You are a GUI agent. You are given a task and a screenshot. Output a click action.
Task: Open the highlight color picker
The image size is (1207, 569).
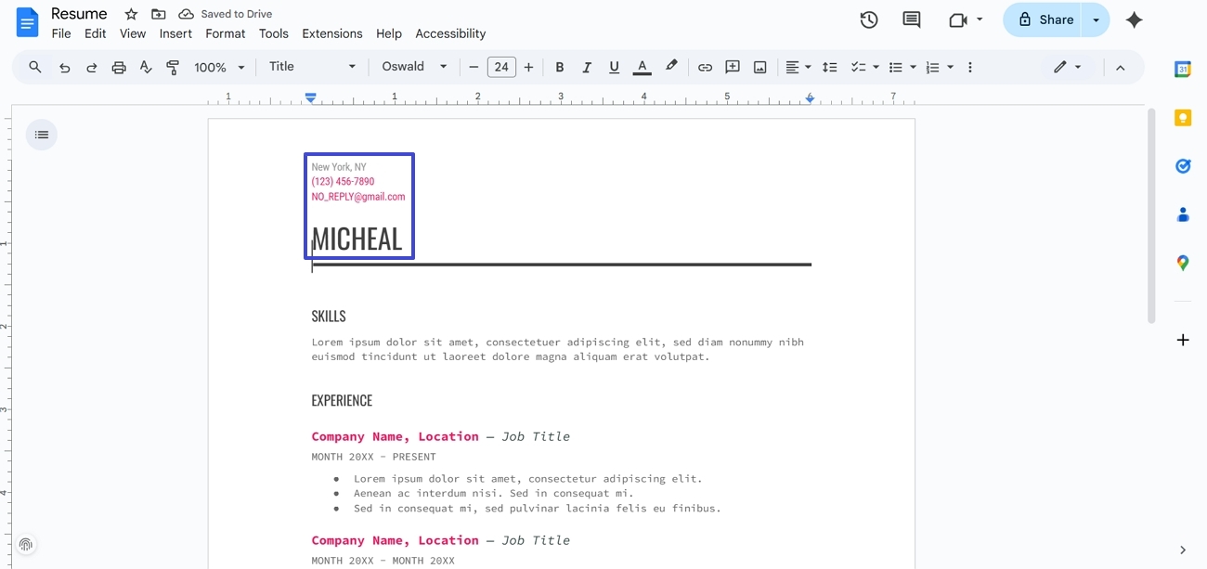(671, 67)
